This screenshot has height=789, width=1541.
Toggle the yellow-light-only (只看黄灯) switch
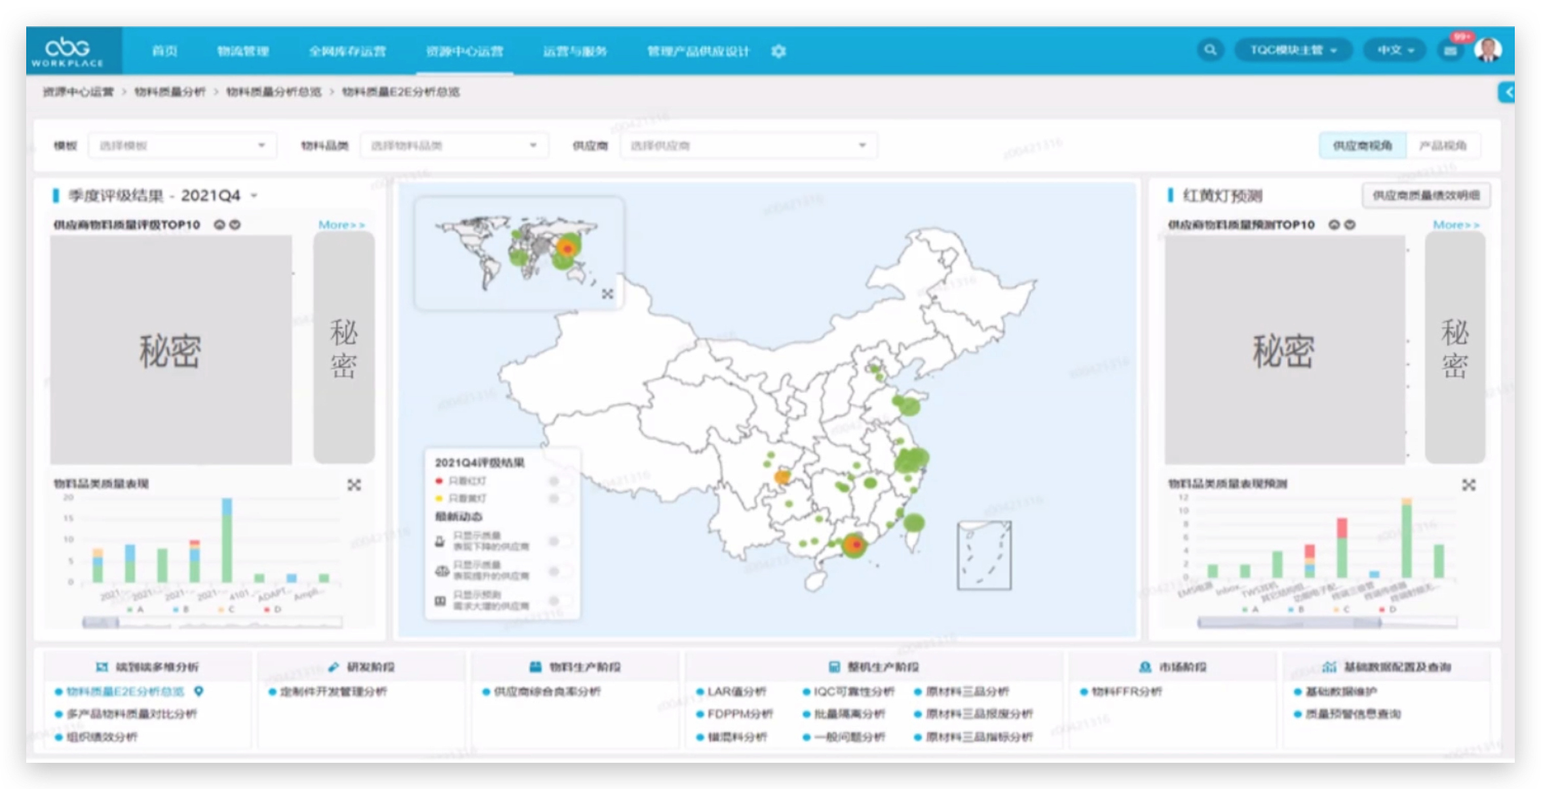(x=558, y=499)
